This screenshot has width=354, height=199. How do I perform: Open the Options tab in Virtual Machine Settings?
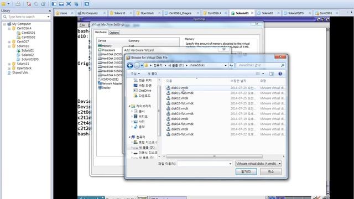tap(114, 33)
